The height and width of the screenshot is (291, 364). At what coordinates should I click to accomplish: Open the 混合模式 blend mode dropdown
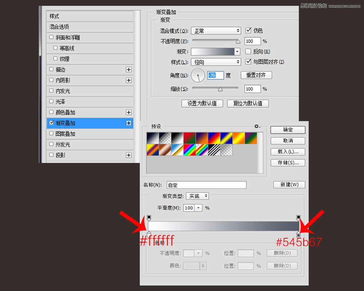(x=216, y=31)
